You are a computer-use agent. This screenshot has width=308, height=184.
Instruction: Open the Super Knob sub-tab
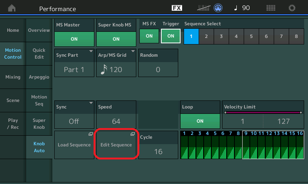pyautogui.click(x=39, y=124)
